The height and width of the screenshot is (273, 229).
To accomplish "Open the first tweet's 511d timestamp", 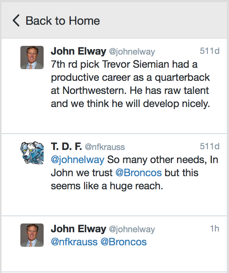I will click(209, 51).
